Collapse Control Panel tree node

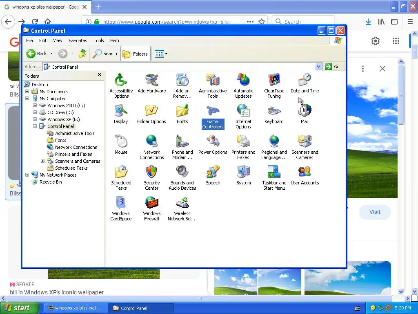coord(35,126)
